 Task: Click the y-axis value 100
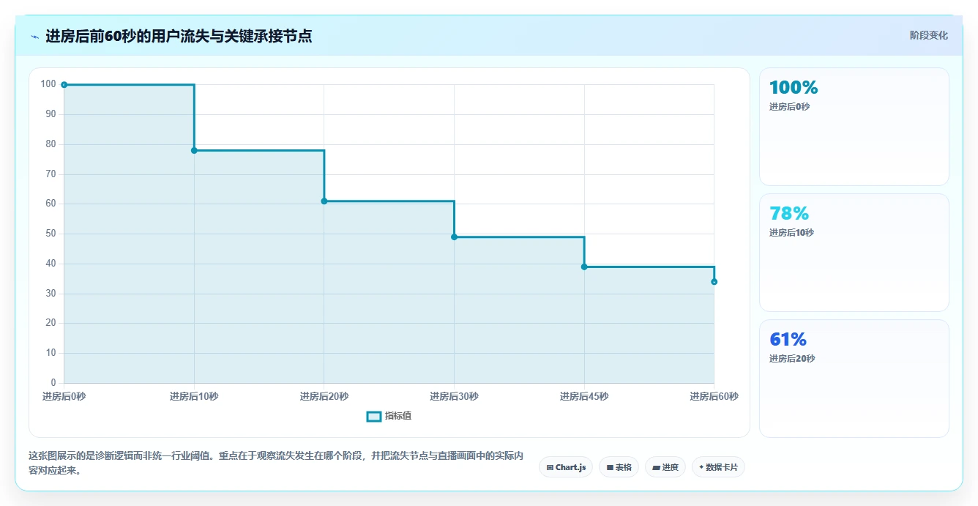click(48, 84)
